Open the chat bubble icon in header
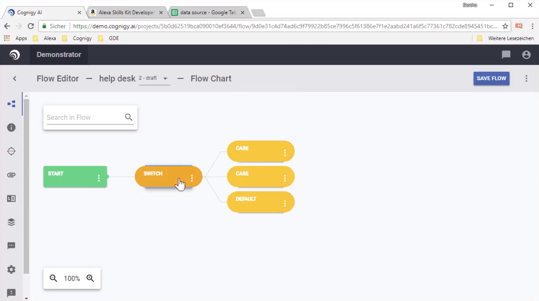The height and width of the screenshot is (301, 539). coord(506,55)
